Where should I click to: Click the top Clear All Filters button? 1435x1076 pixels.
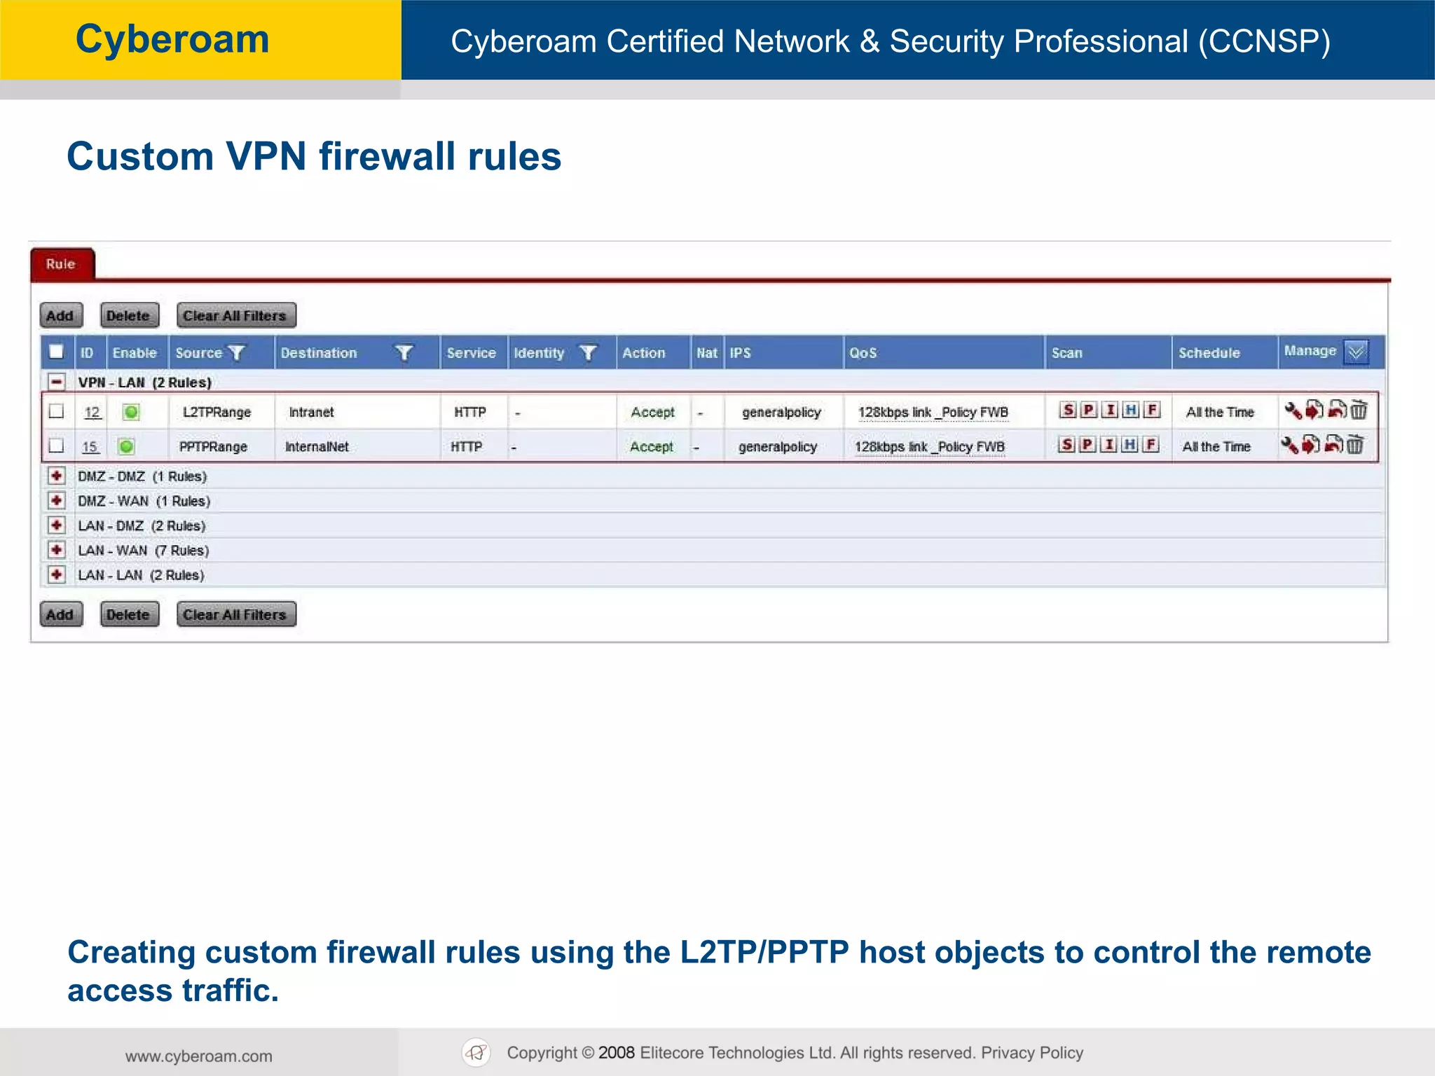(x=236, y=315)
